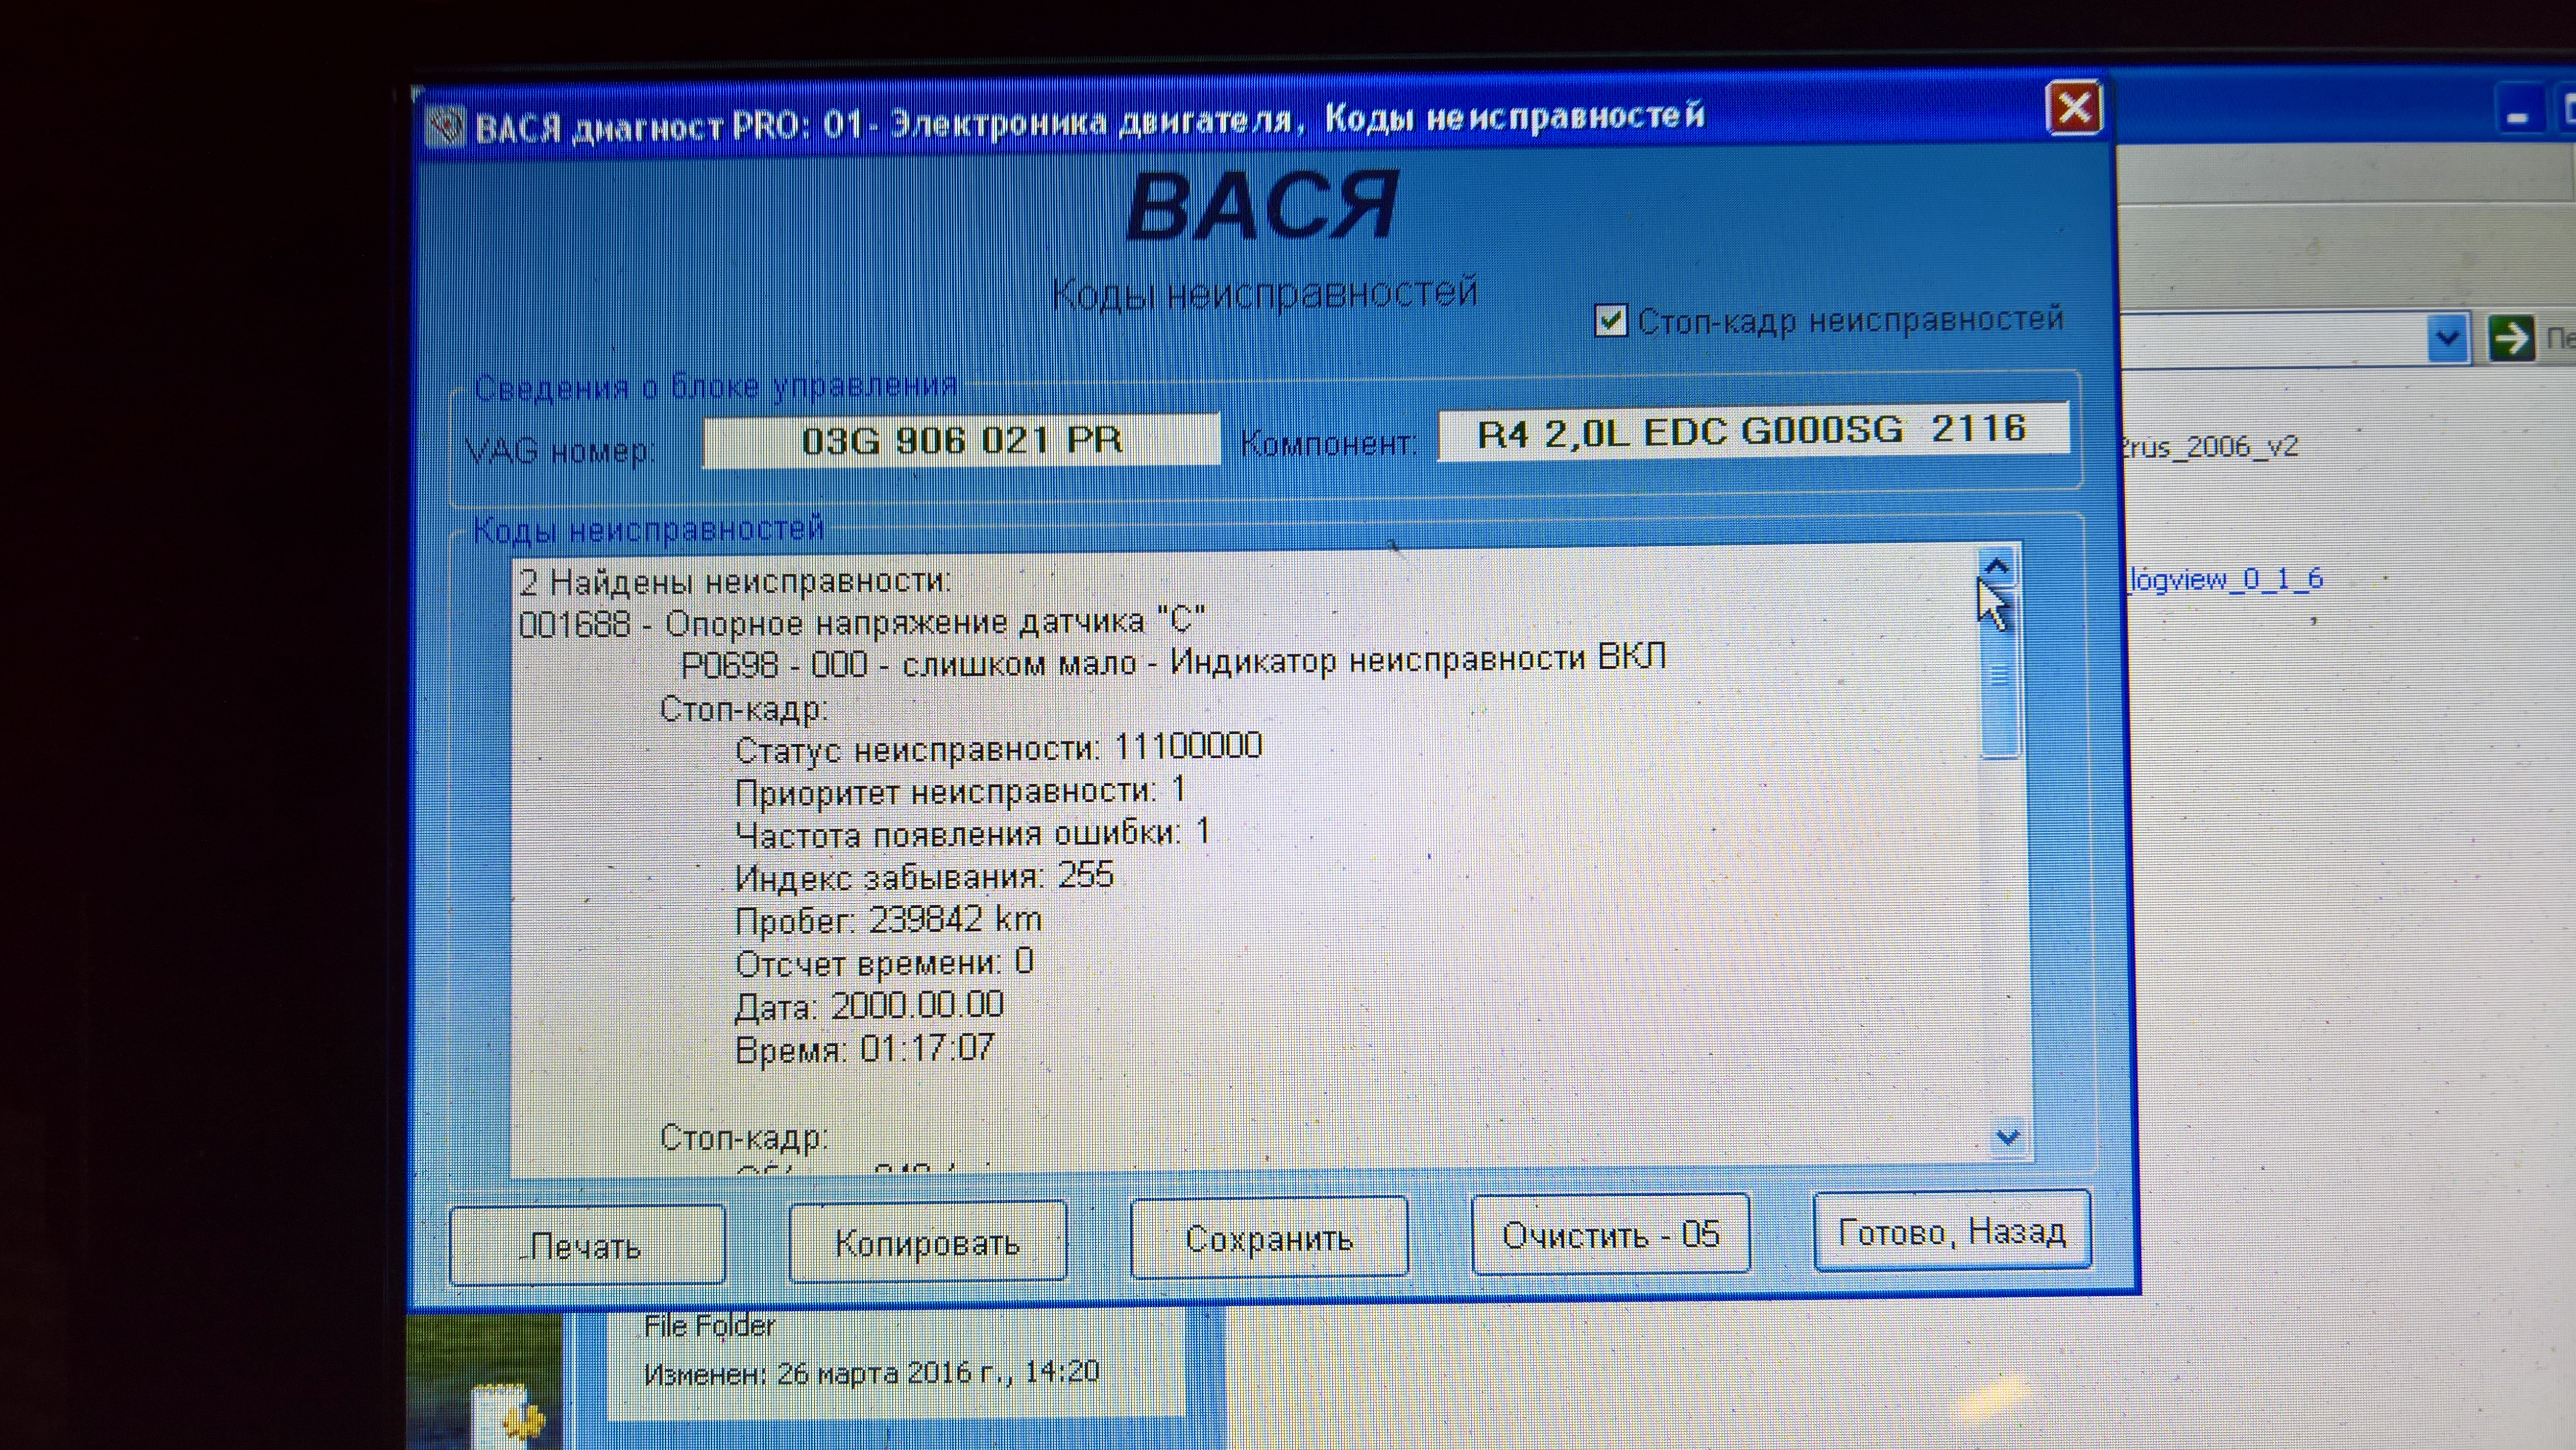The width and height of the screenshot is (2576, 1450).
Task: Select the Приоритет неисправности: 1 line
Action: pos(960,791)
